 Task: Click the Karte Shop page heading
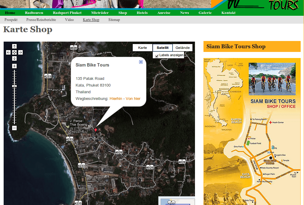[x=28, y=29]
